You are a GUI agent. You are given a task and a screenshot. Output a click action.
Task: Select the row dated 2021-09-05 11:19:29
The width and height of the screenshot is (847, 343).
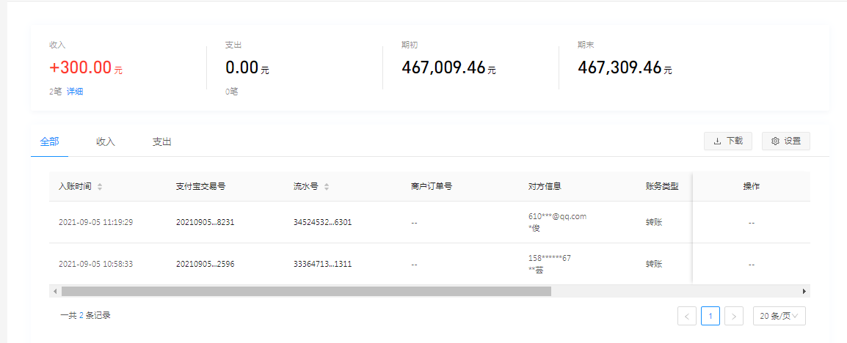[x=95, y=222]
